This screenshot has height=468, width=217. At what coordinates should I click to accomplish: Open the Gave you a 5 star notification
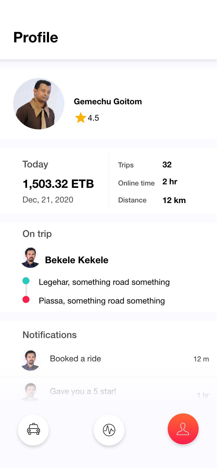coord(108,392)
